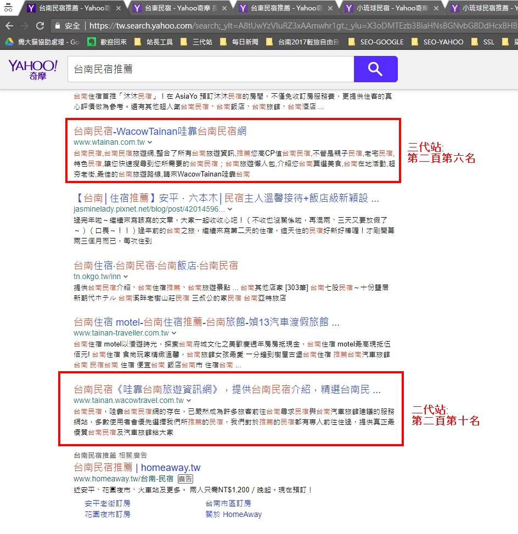
Task: Click the 廣告 label on homeaway ad
Action: pyautogui.click(x=185, y=479)
